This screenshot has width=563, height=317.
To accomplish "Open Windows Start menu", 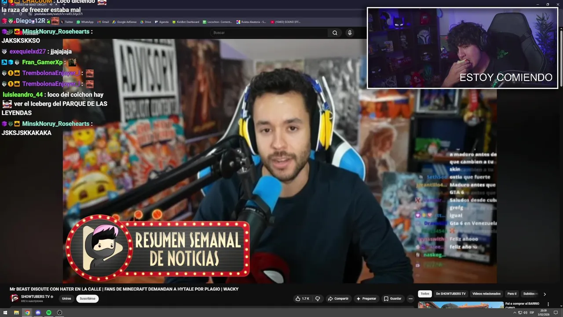I will coord(5,313).
